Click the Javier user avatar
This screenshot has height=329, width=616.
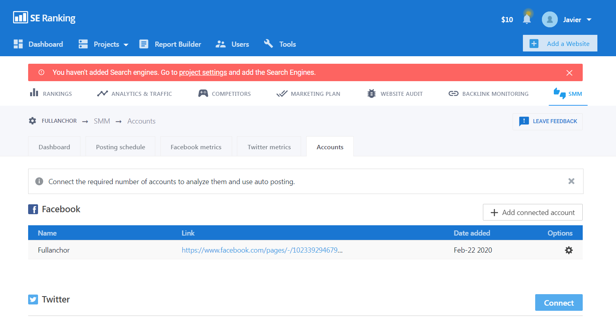click(550, 19)
